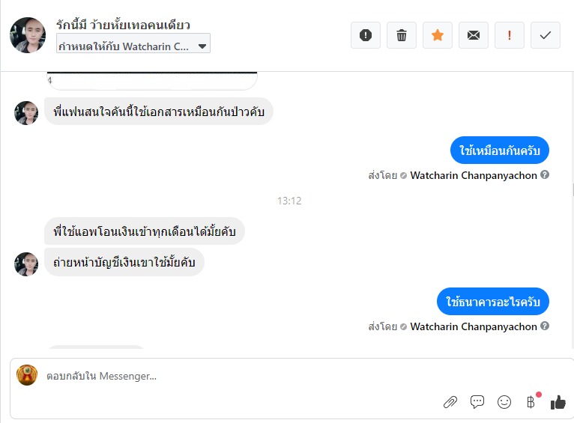
Task: Type in the reply in Messenger field
Action: click(x=225, y=376)
